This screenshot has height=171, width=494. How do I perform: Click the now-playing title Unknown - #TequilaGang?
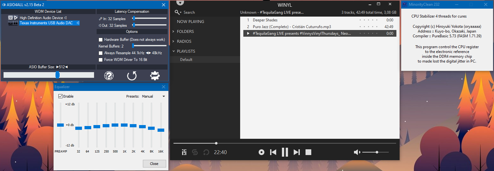click(272, 12)
